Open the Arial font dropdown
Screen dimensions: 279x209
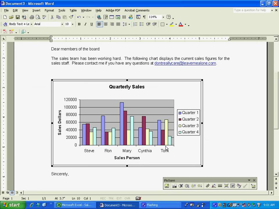pos(62,24)
